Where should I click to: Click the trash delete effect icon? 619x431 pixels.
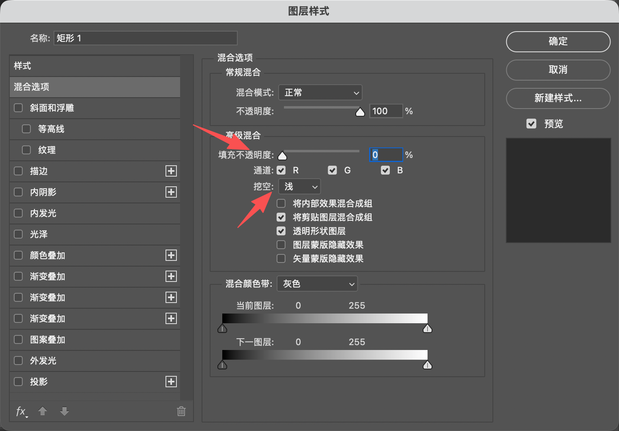[x=181, y=411]
